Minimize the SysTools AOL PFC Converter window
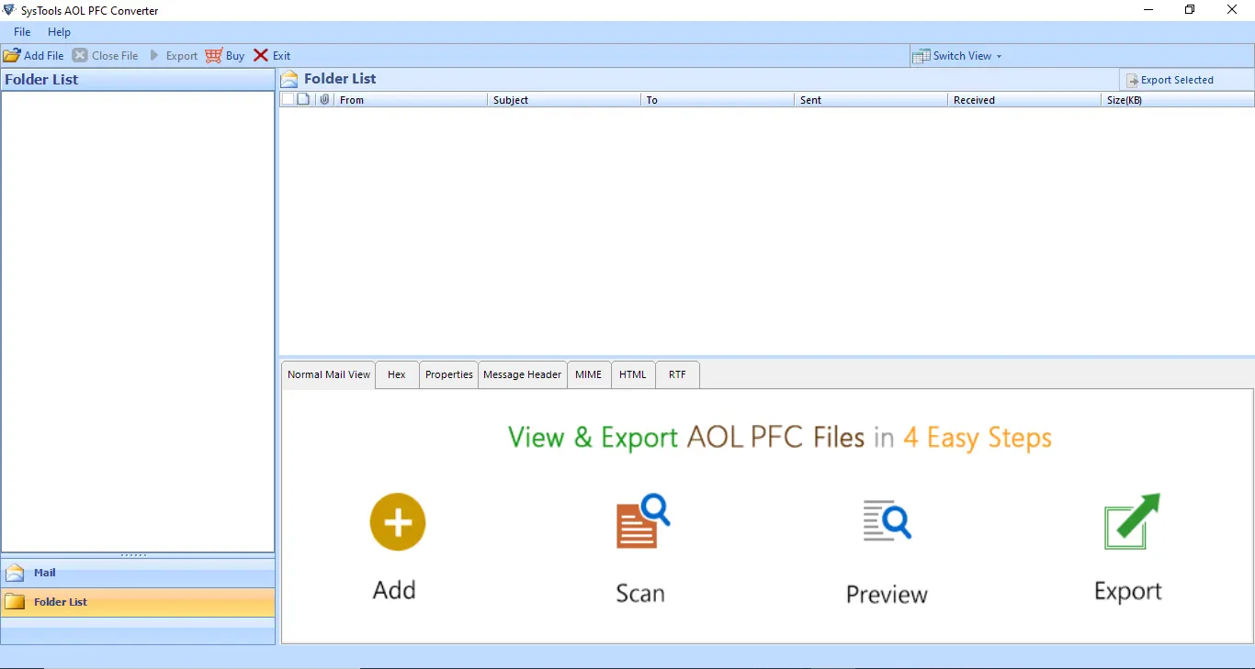 click(x=1148, y=10)
